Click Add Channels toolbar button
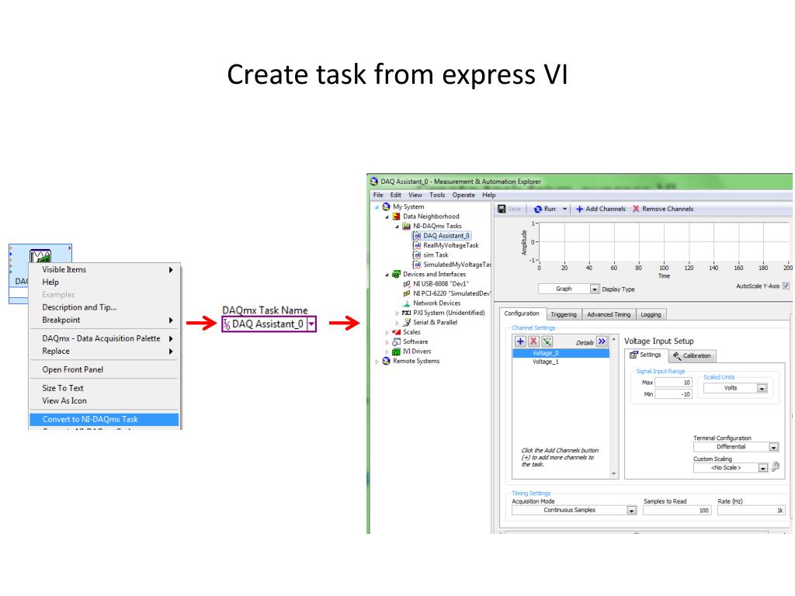The height and width of the screenshot is (596, 795). click(x=600, y=209)
